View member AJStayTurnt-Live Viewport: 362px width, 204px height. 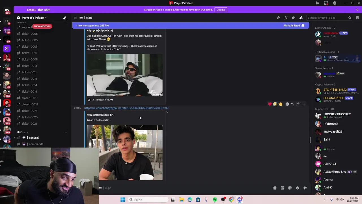pos(337,172)
